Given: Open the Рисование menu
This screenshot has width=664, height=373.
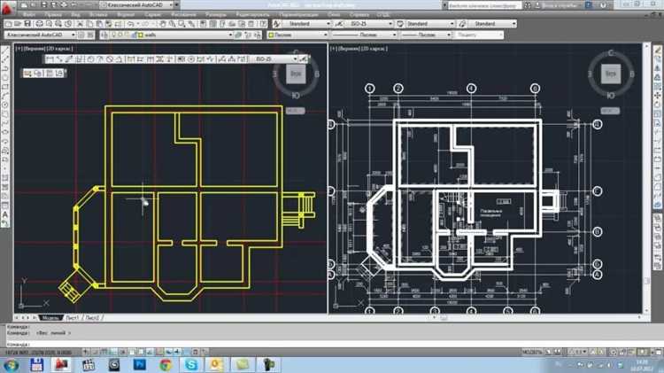Looking at the screenshot, I should [x=183, y=15].
